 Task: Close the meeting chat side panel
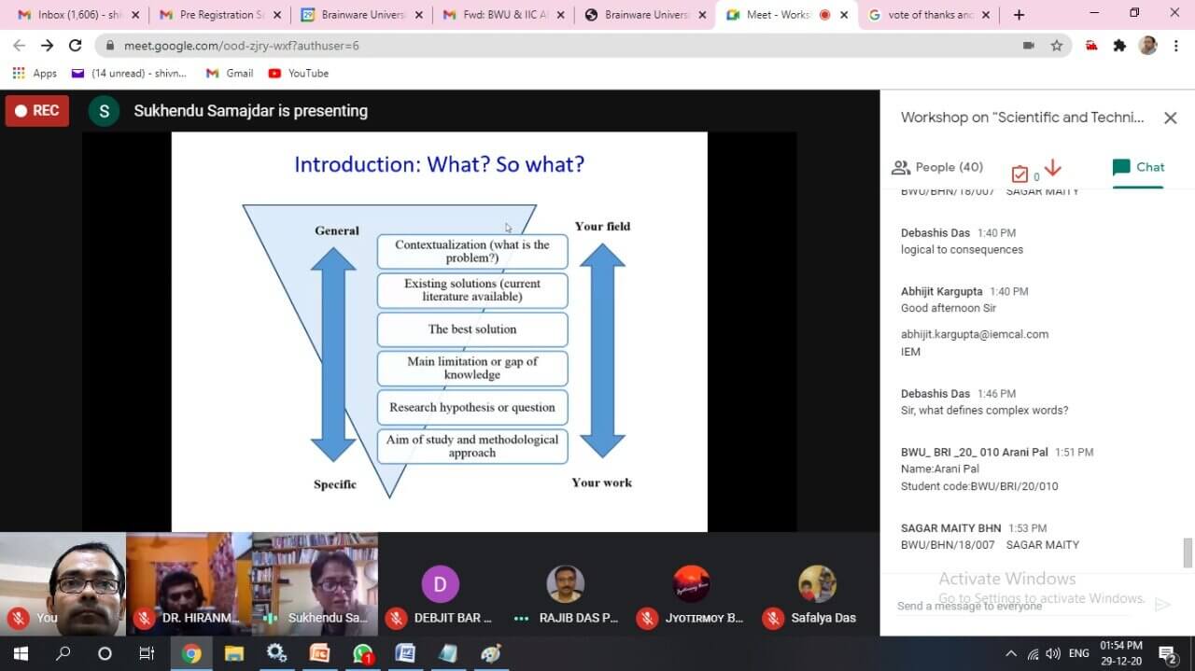click(x=1170, y=118)
